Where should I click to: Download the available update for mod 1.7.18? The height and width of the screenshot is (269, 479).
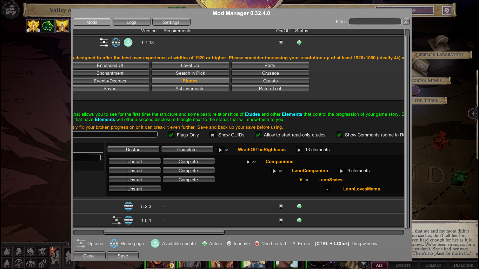coord(128,42)
